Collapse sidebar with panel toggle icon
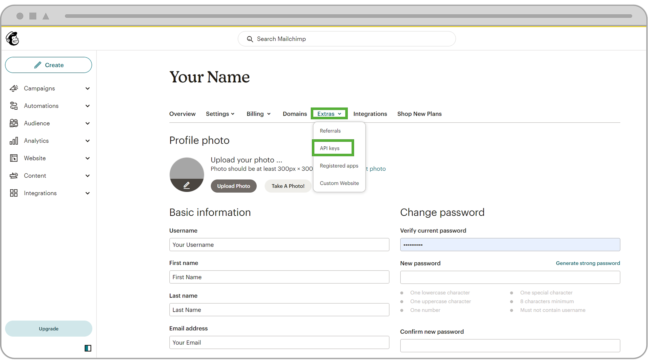 [x=88, y=348]
